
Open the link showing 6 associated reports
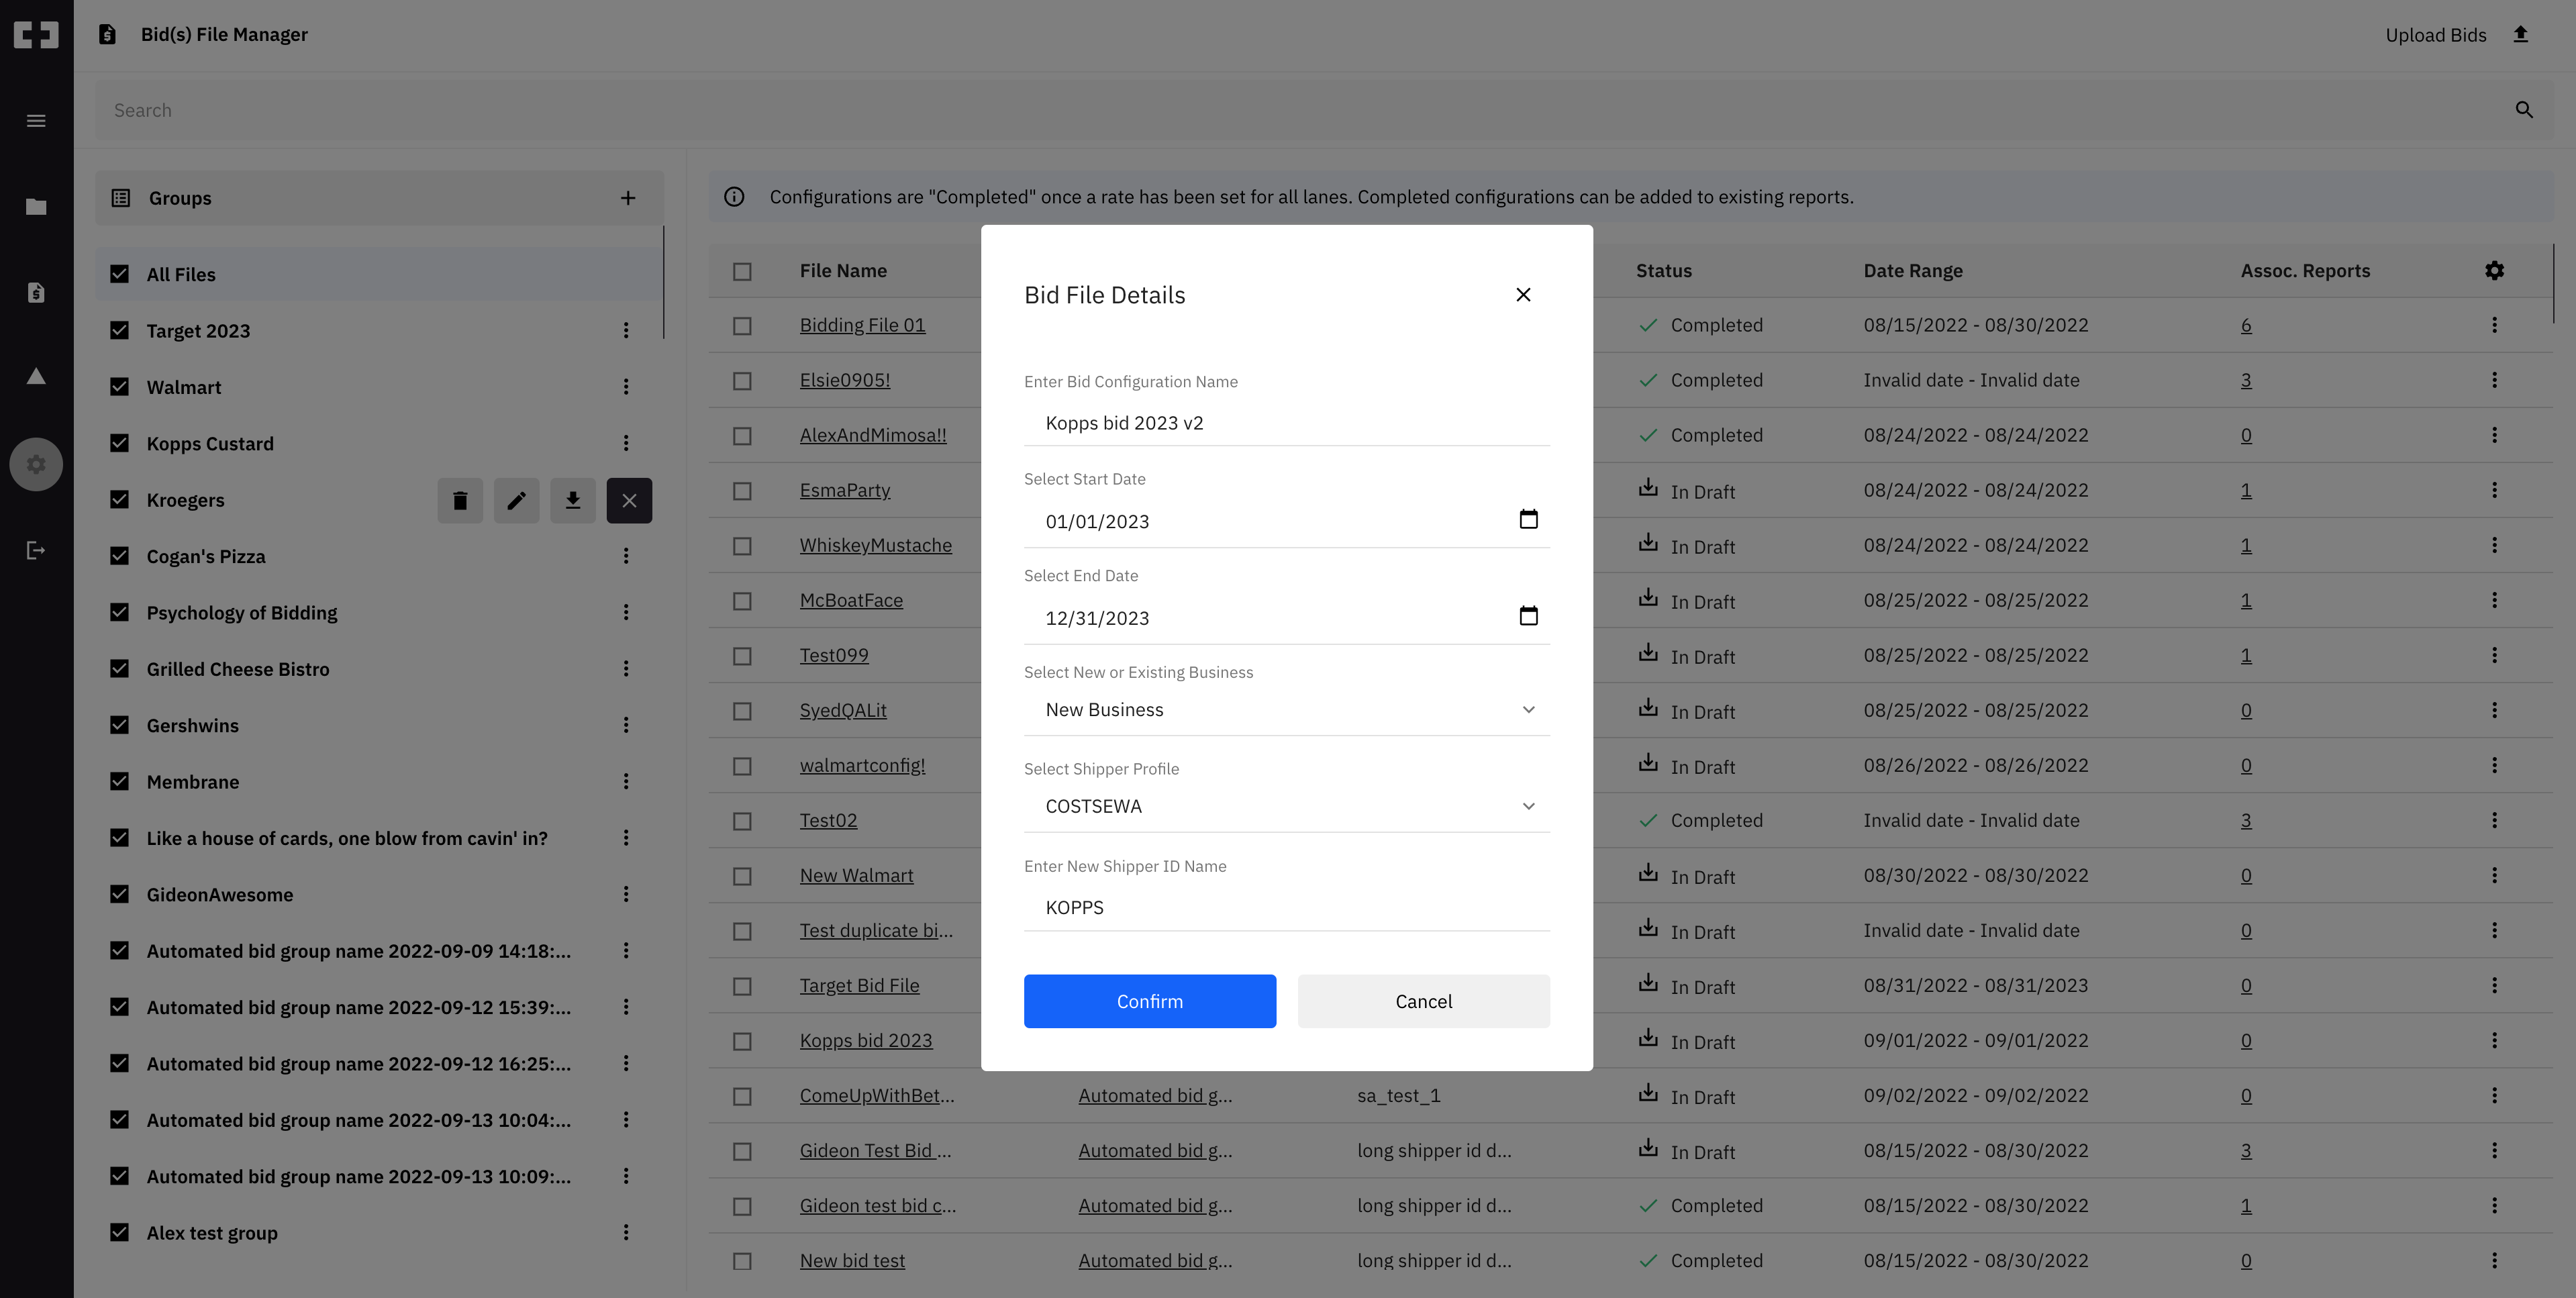(x=2246, y=325)
